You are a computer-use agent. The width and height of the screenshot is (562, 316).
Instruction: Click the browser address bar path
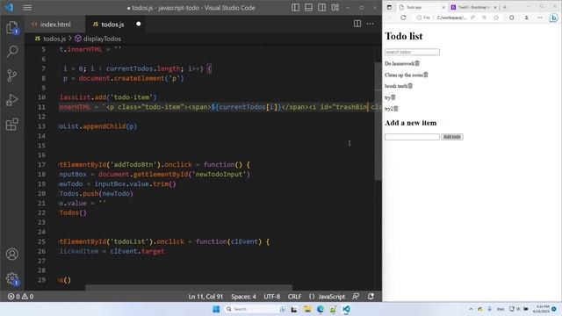[x=451, y=18]
